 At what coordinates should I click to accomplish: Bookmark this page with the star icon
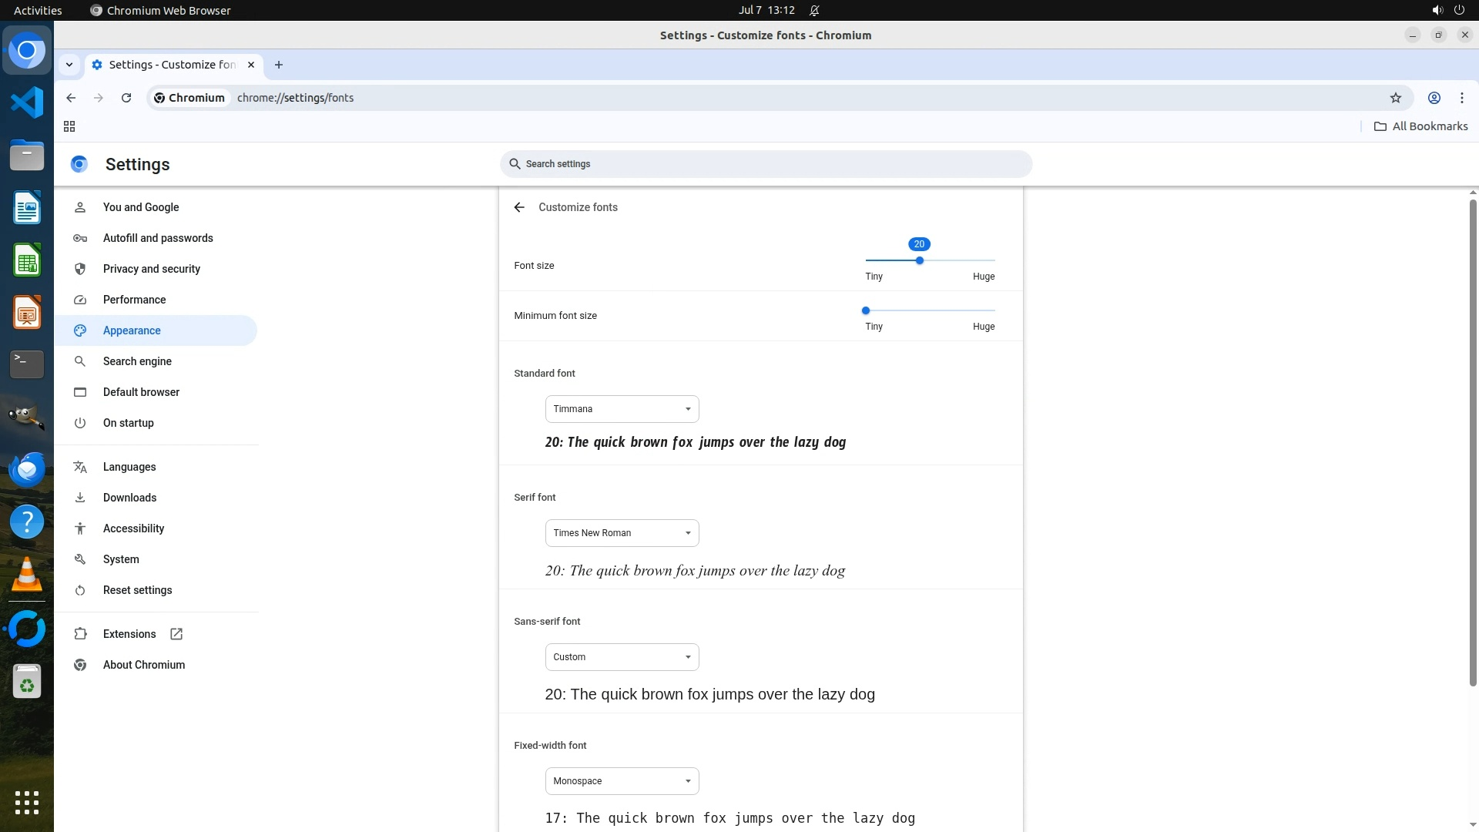(x=1395, y=98)
